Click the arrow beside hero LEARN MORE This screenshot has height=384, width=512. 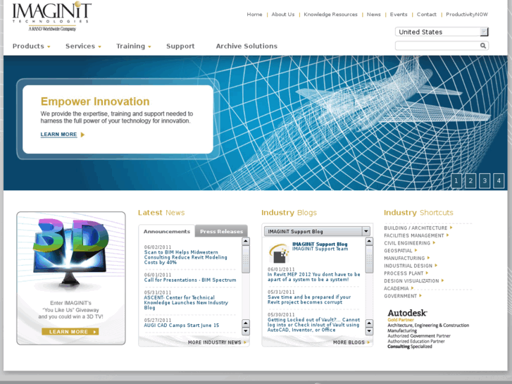tap(82, 135)
